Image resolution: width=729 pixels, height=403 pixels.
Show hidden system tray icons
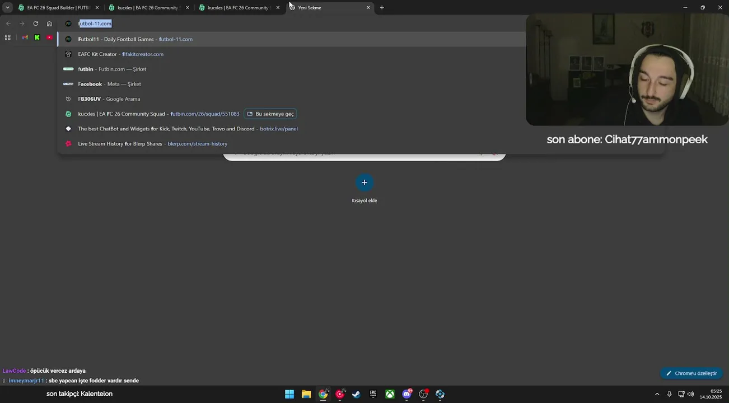click(x=657, y=394)
